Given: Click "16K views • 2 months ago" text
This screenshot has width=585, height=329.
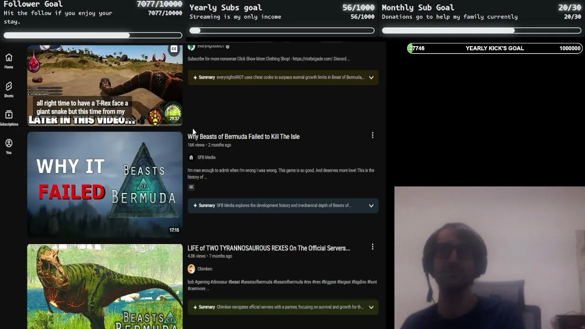Looking at the screenshot, I should 209,145.
